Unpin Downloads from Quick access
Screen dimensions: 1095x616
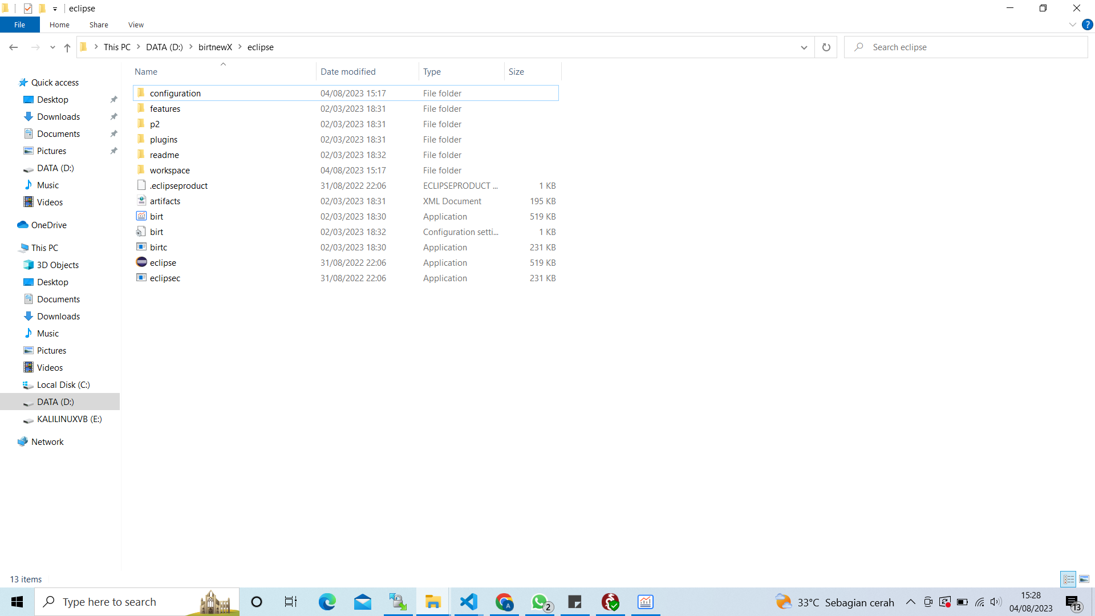(113, 116)
